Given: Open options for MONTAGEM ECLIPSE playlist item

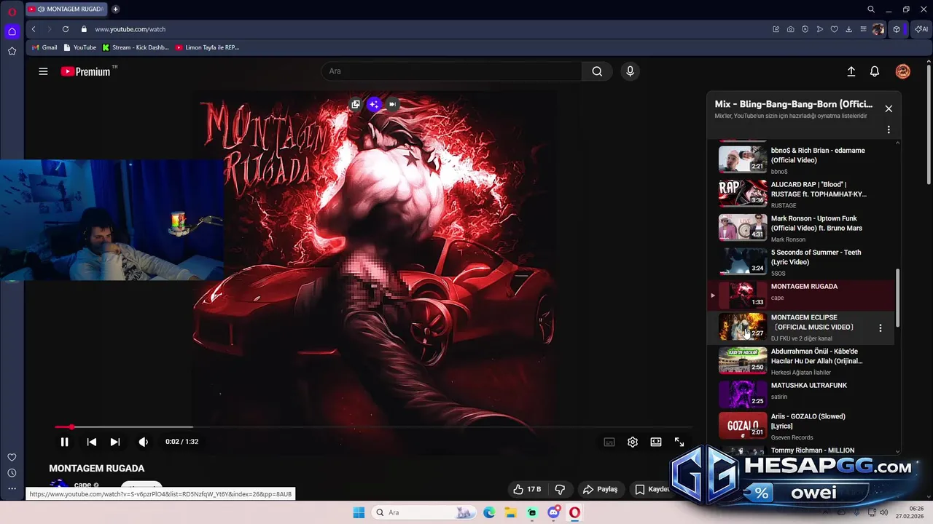Looking at the screenshot, I should coord(880,328).
